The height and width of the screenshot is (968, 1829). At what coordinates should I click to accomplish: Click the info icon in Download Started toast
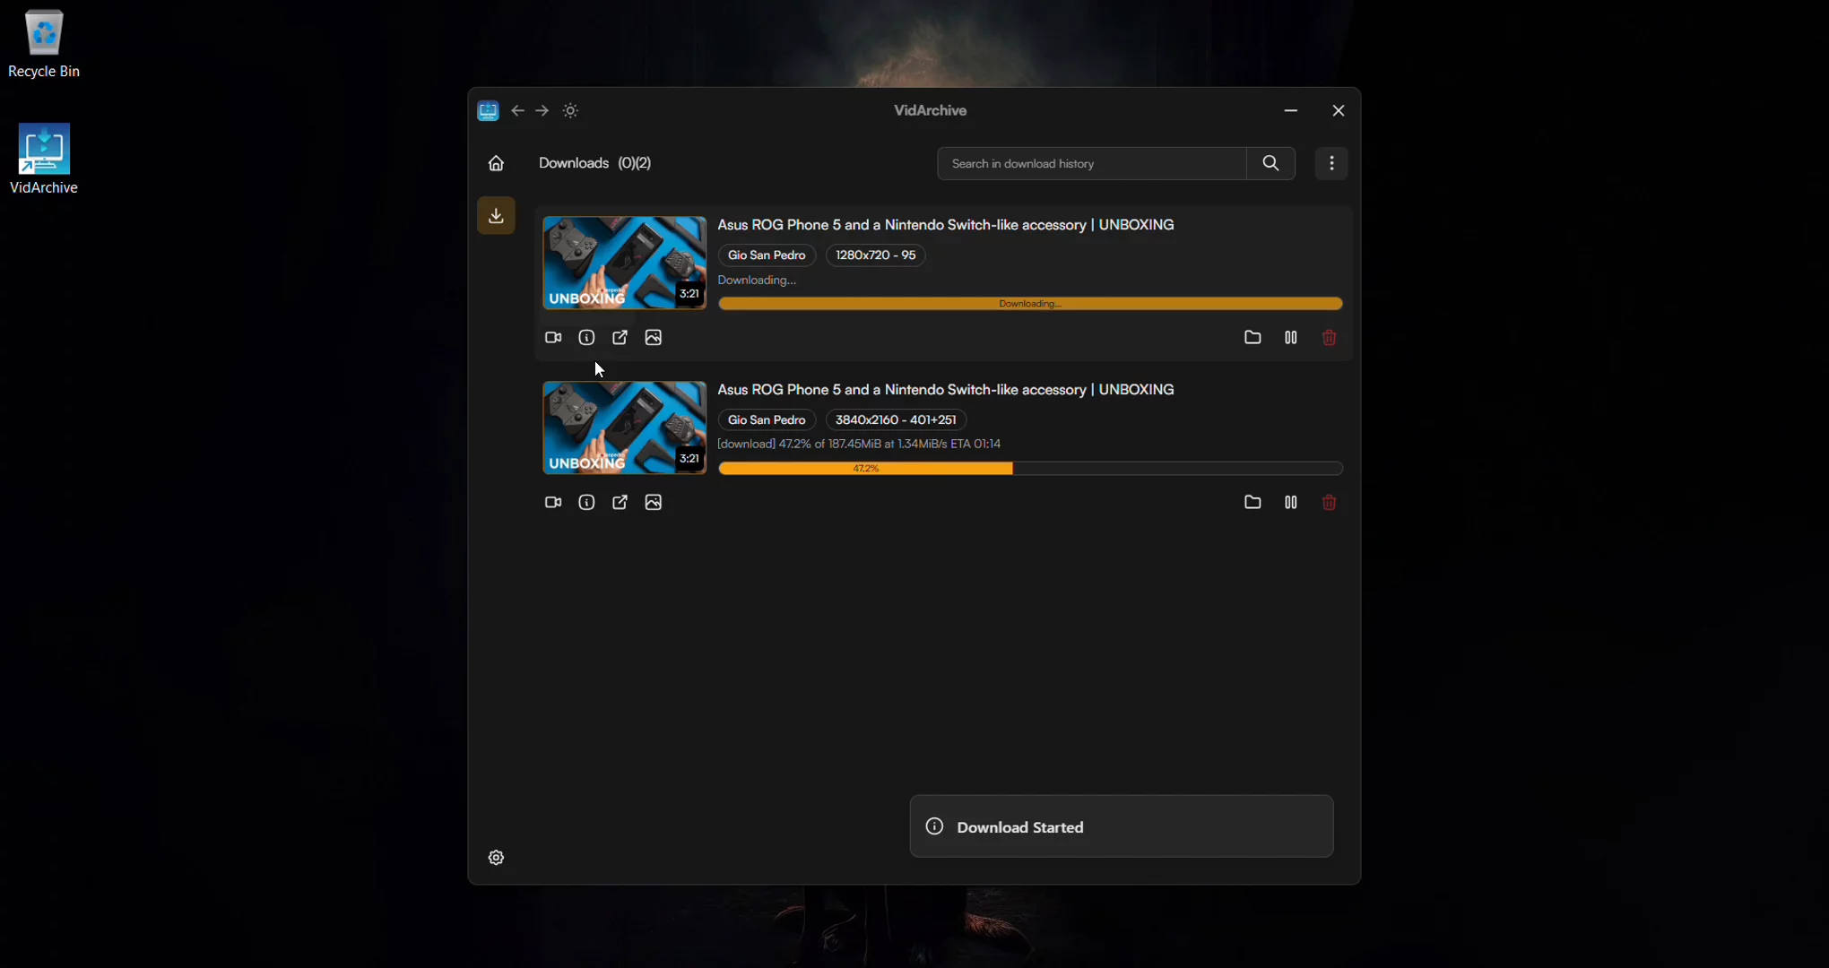(x=934, y=826)
